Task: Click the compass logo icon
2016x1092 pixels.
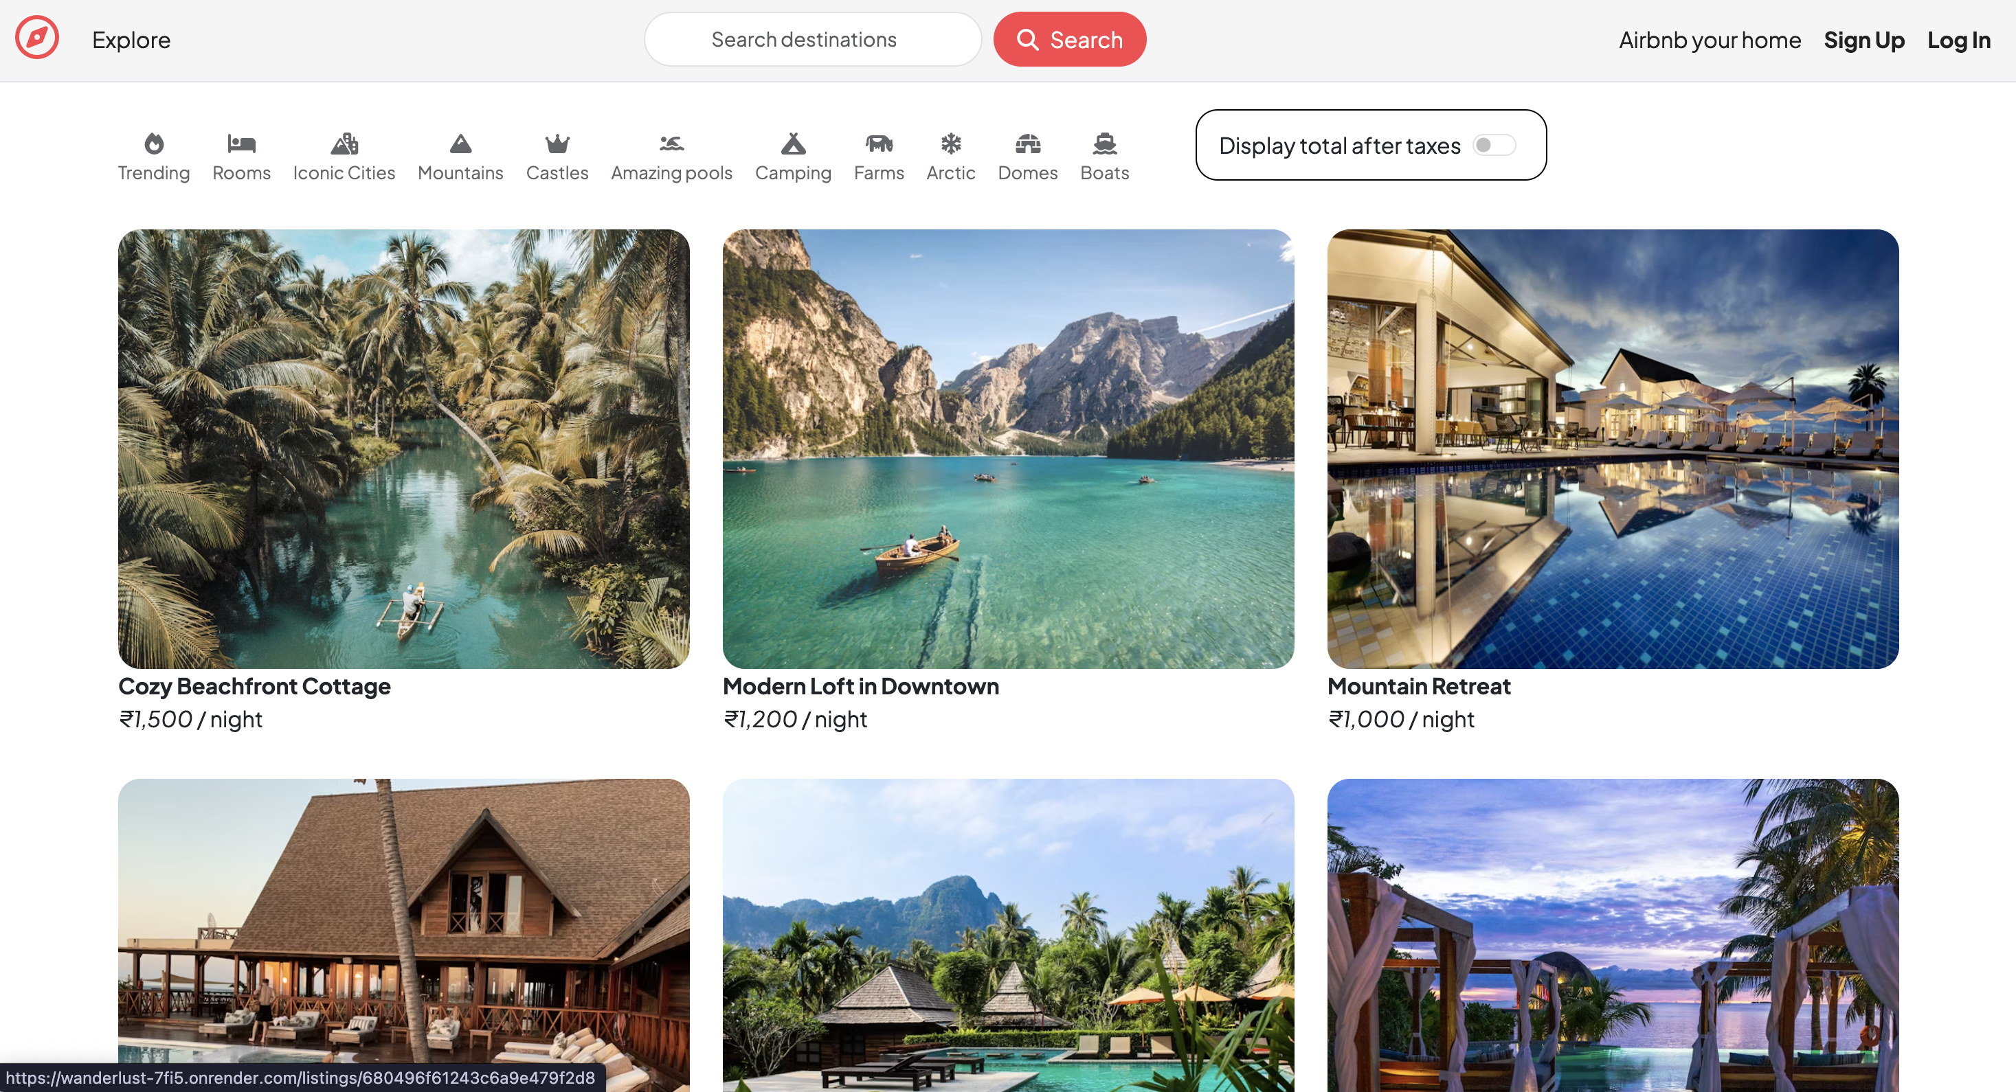Action: (x=37, y=38)
